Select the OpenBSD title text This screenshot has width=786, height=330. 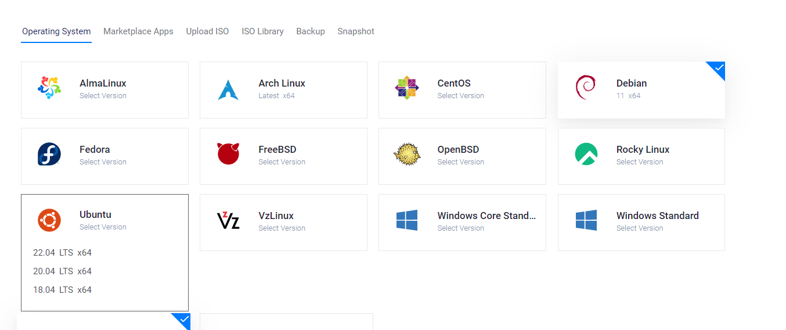point(459,149)
